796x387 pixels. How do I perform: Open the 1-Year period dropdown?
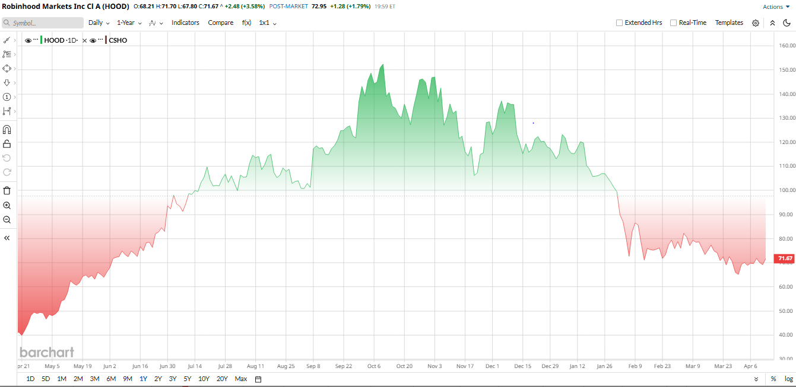tap(129, 23)
